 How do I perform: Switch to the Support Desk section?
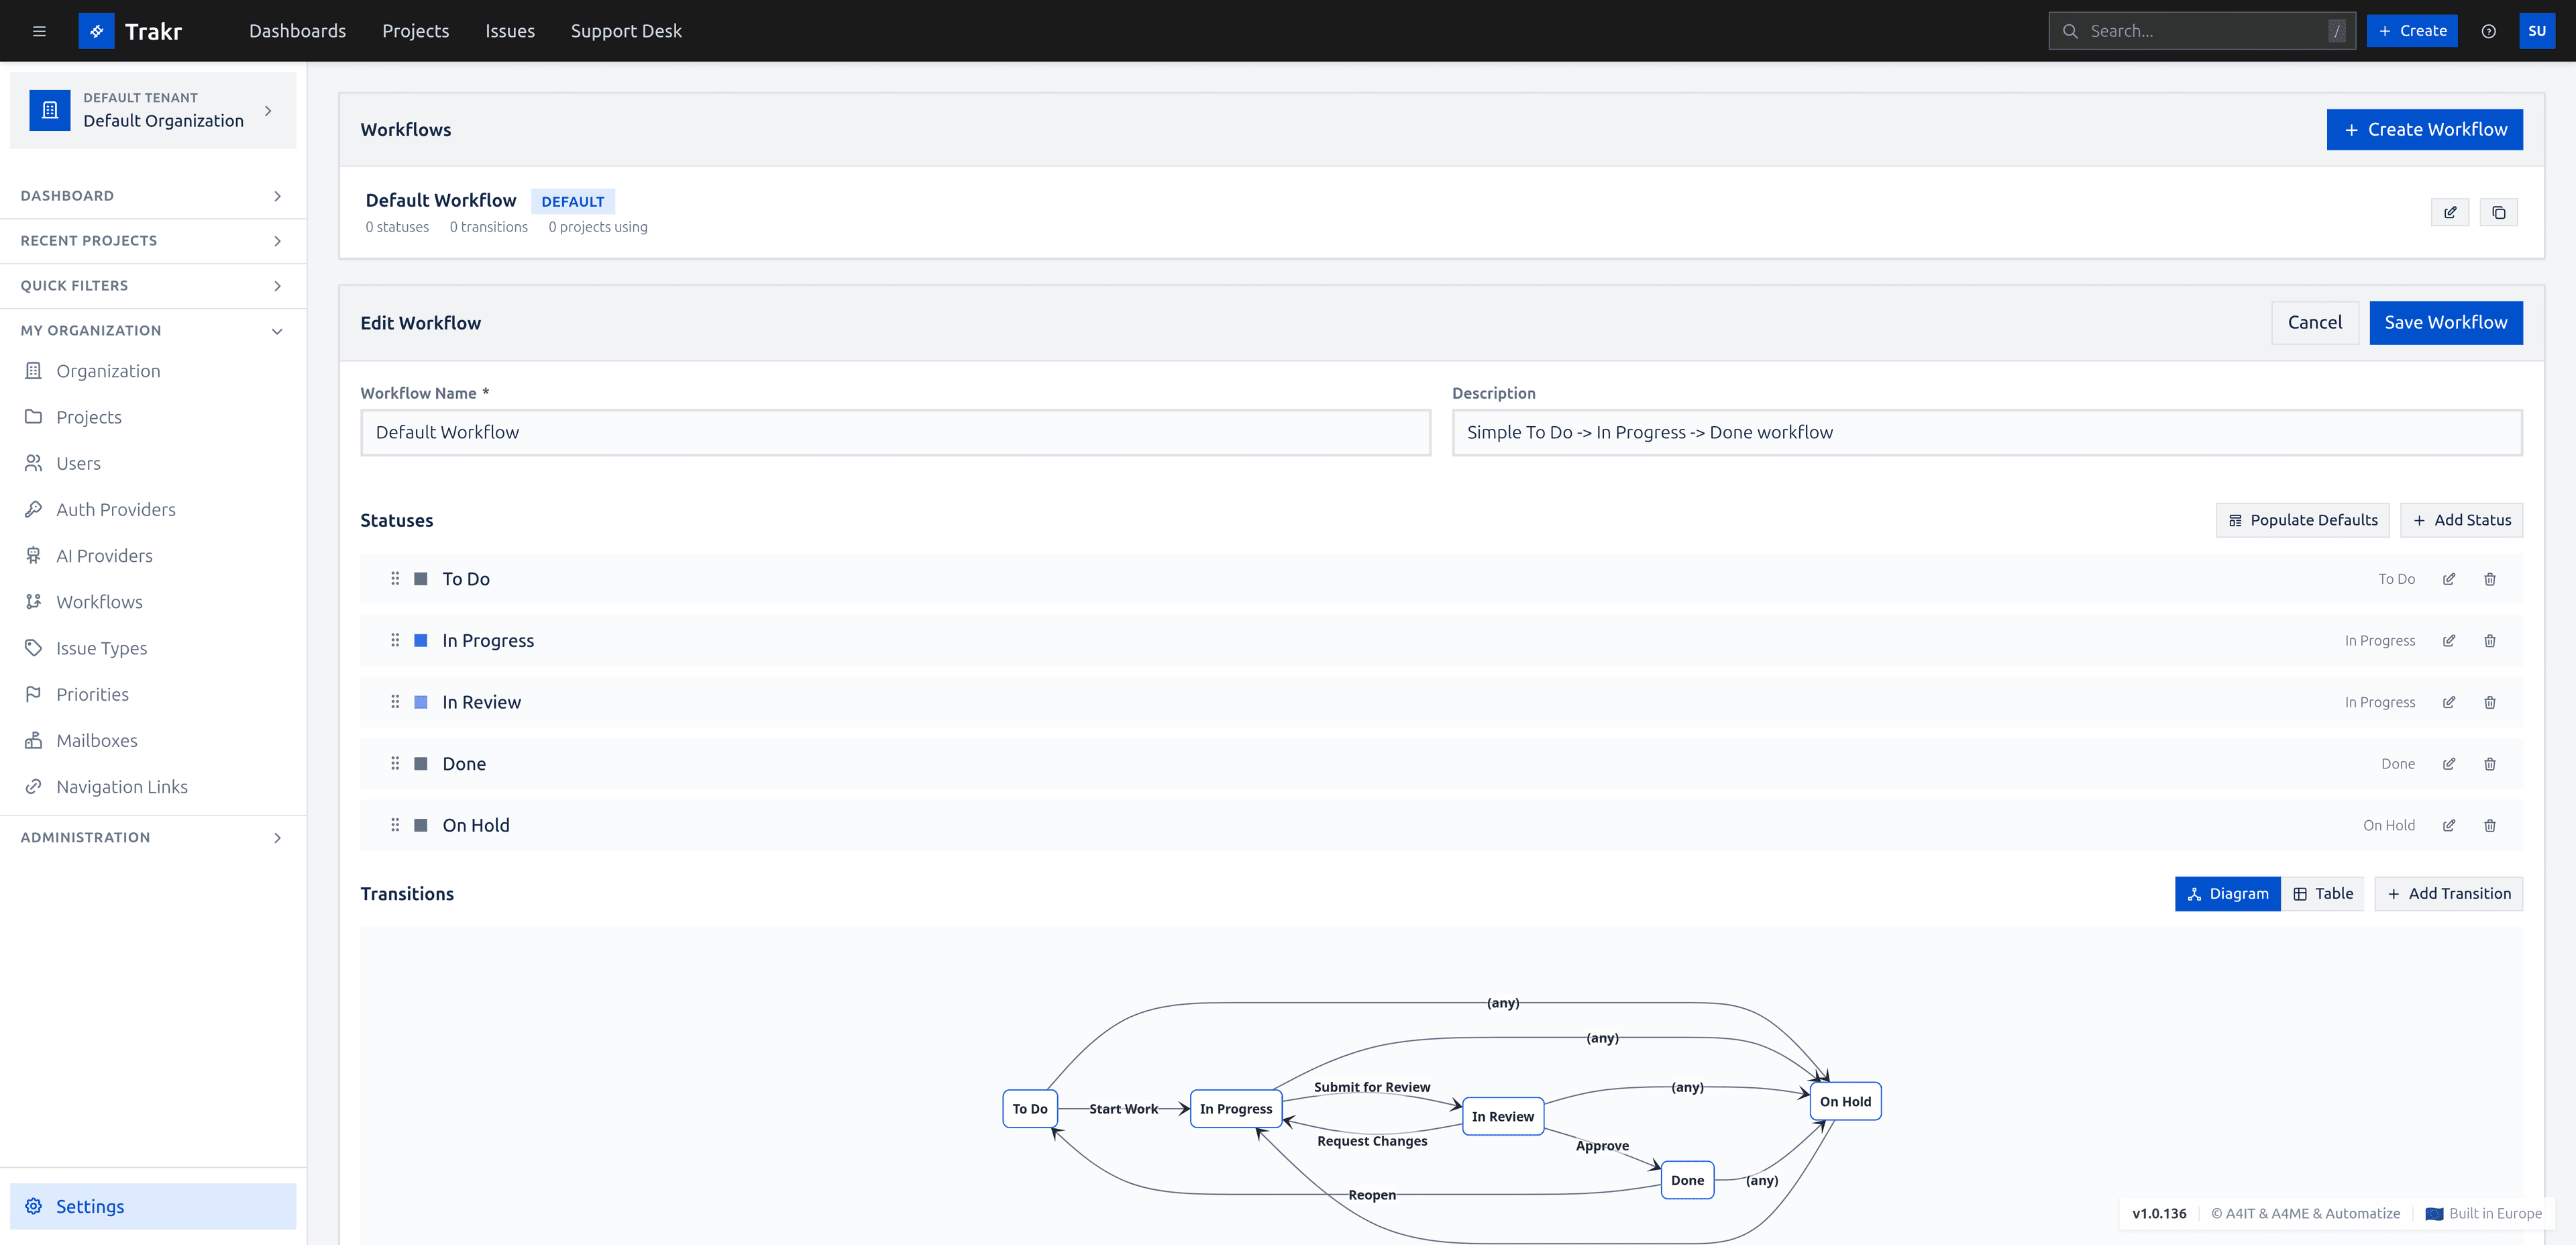[626, 30]
